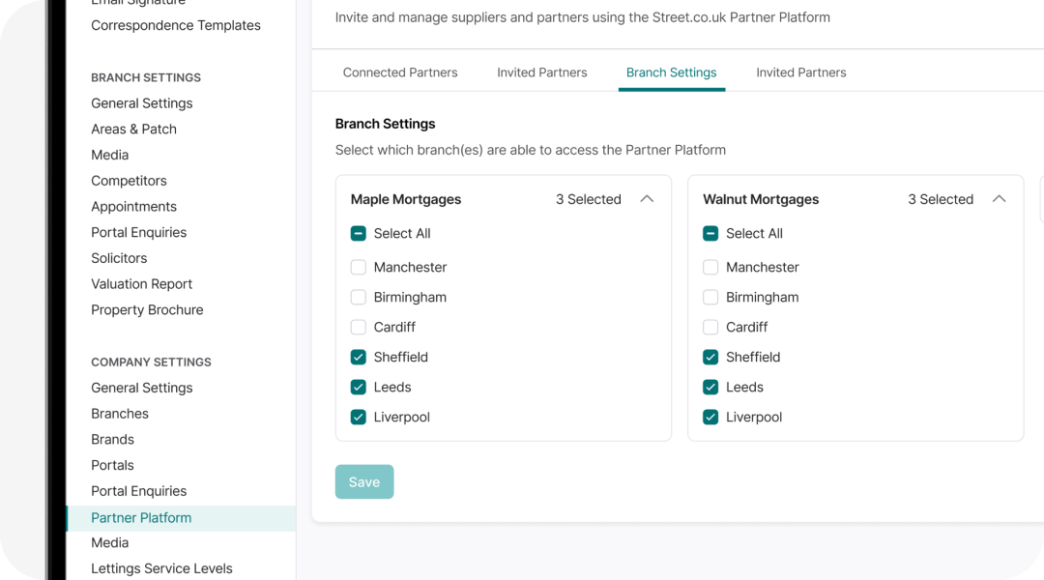Uncheck Leeds under Walnut Mortgages

(710, 387)
